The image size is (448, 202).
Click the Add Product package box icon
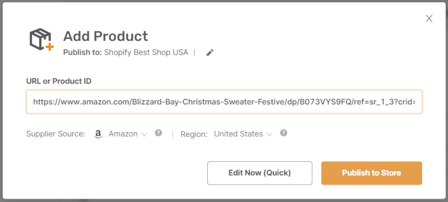click(41, 39)
